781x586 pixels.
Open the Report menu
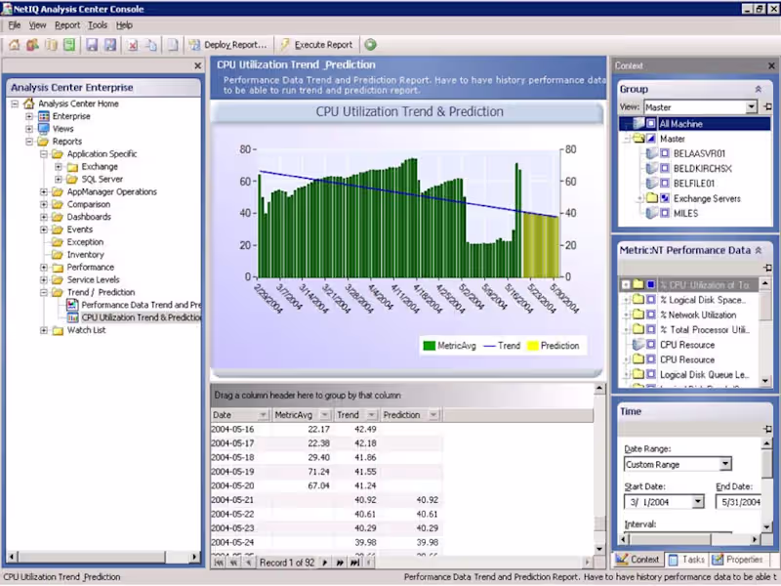(67, 25)
